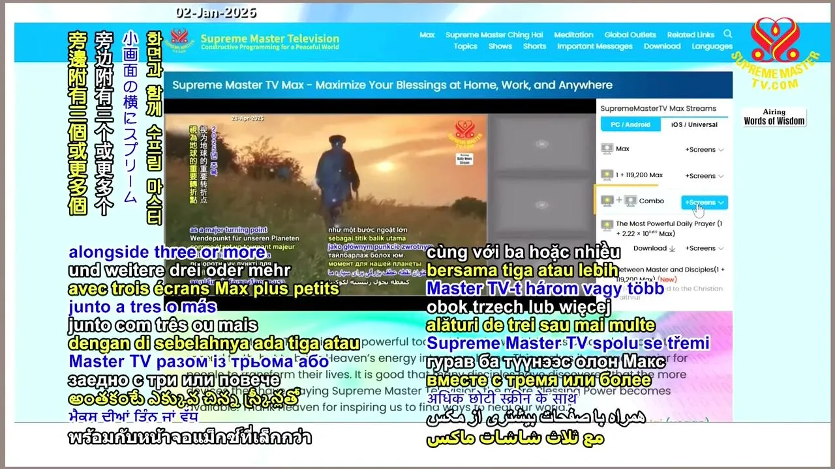Open the Related Links menu

point(691,35)
